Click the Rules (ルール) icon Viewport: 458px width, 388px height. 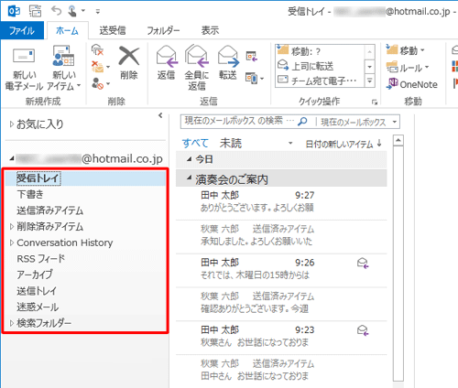click(392, 67)
